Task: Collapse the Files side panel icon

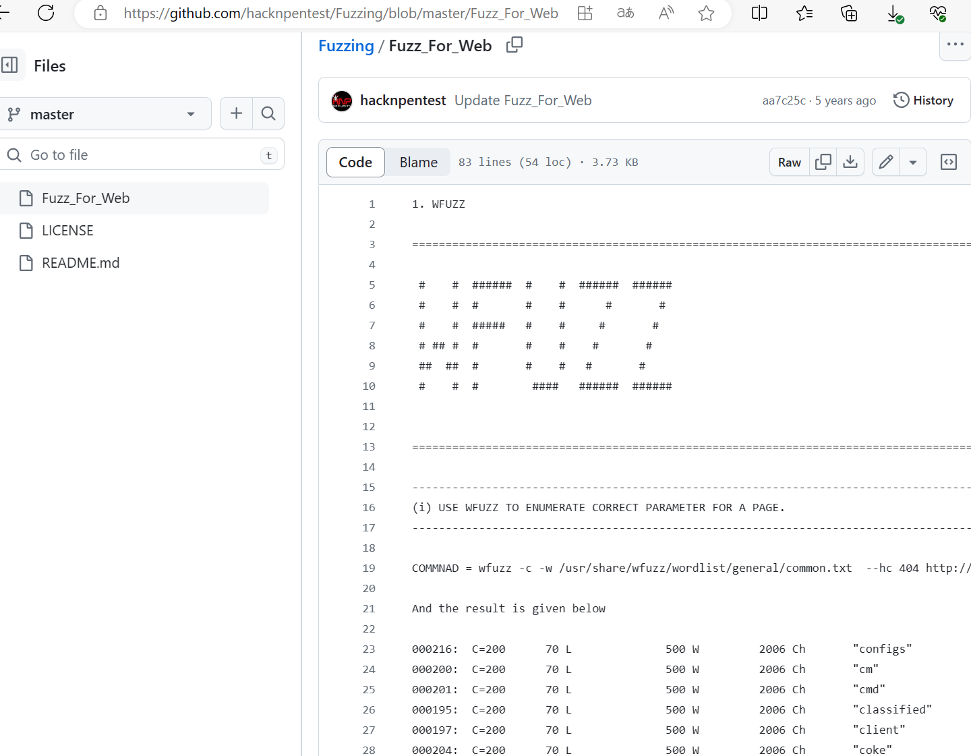Action: click(x=10, y=65)
